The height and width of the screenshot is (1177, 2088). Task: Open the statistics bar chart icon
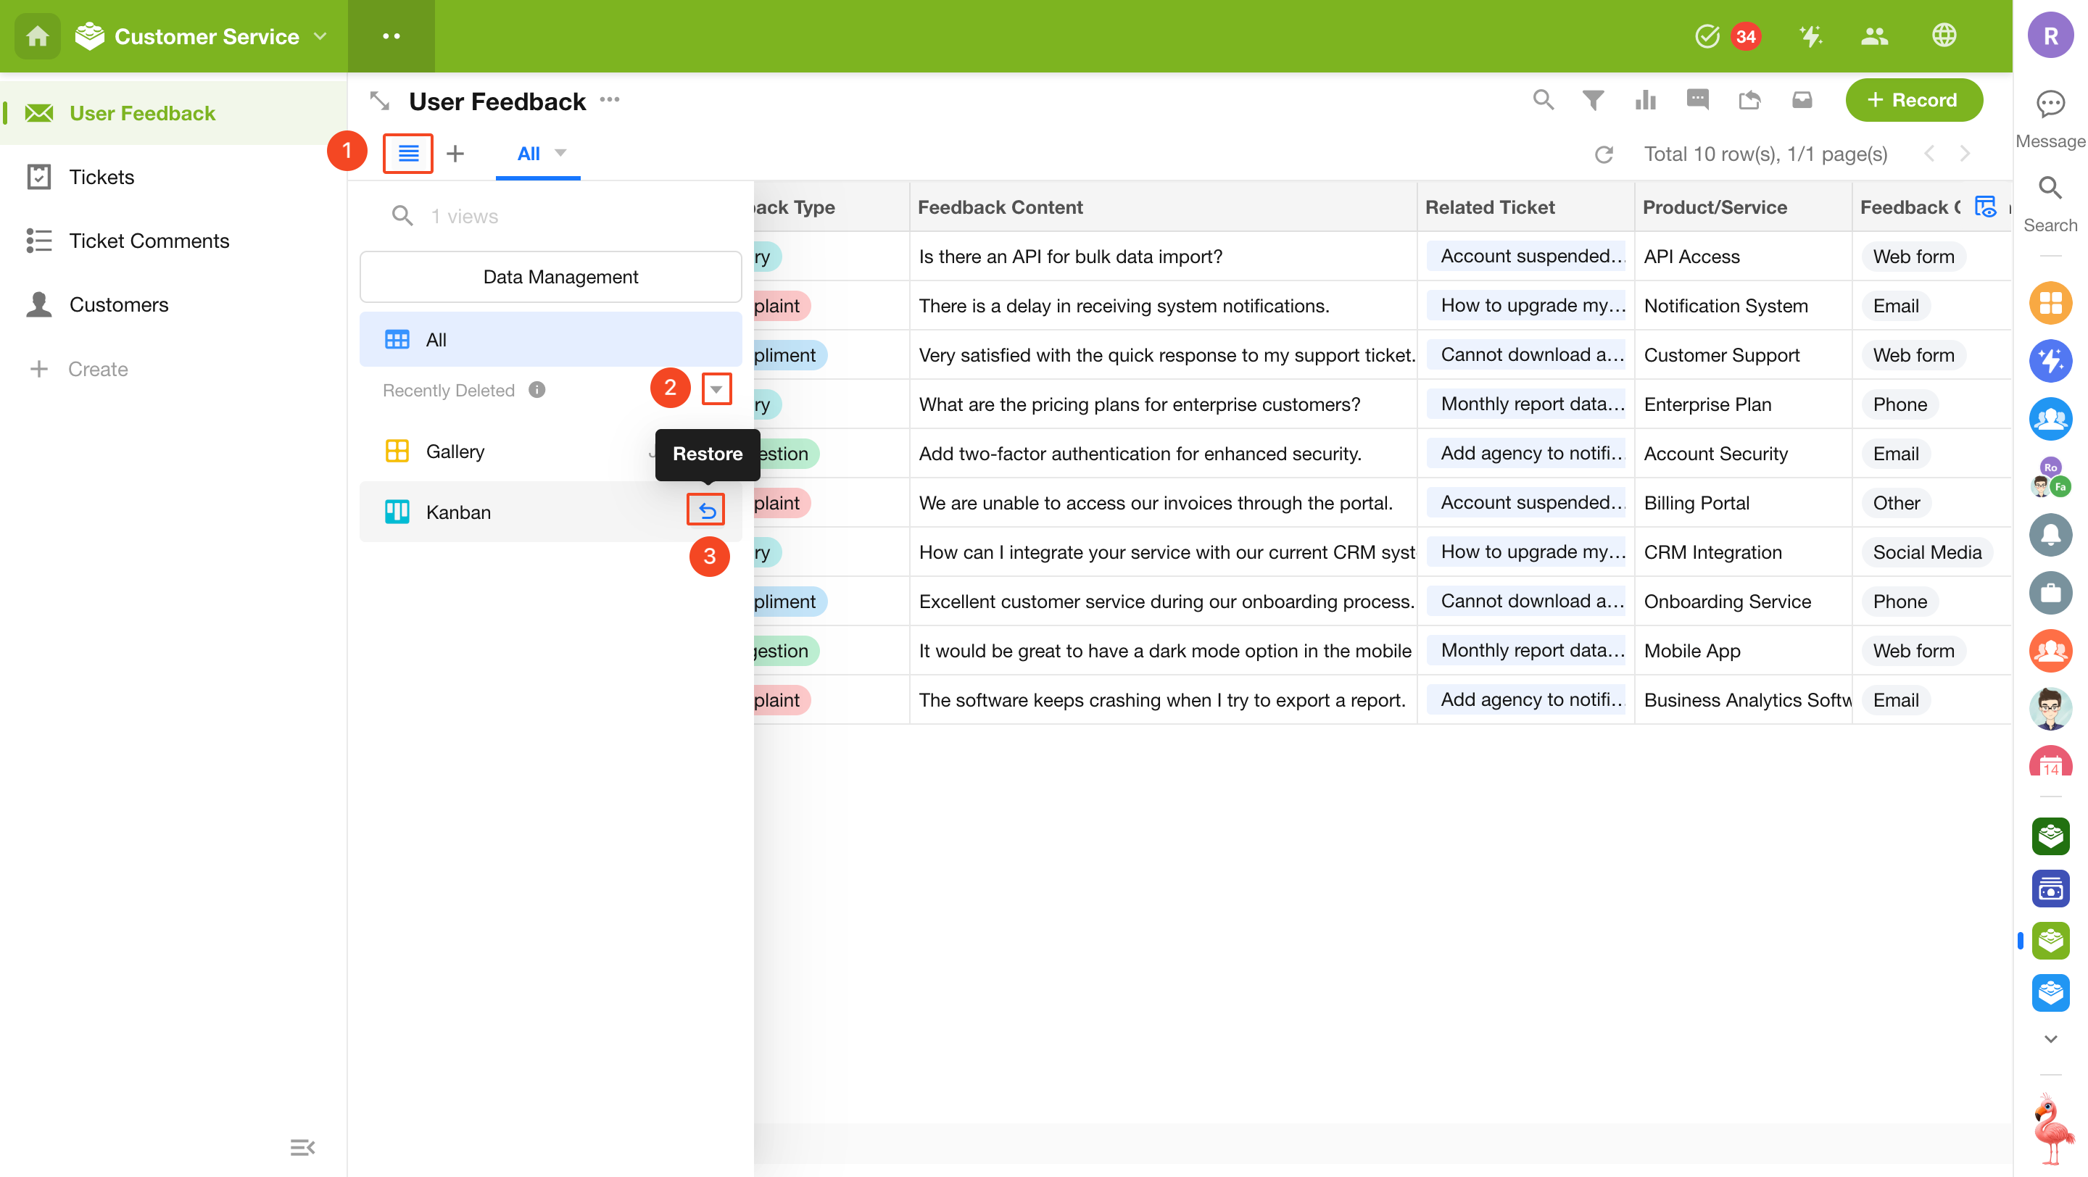click(x=1646, y=101)
